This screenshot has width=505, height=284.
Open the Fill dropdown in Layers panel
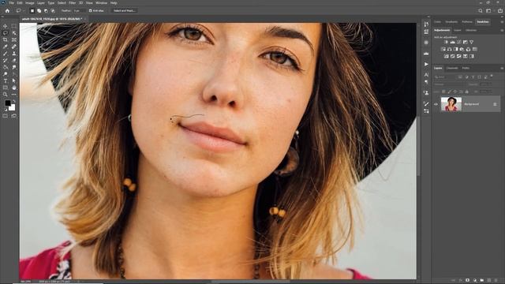pos(486,92)
